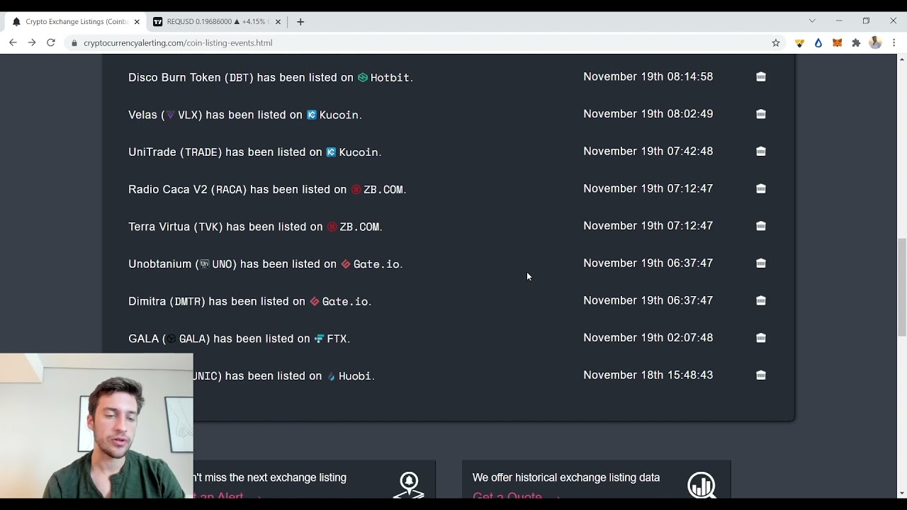Click November 19th 08:14:58 timestamp

tap(648, 76)
